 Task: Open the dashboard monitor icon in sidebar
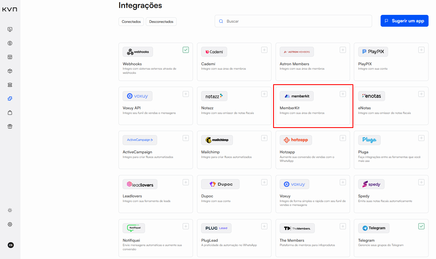10,29
